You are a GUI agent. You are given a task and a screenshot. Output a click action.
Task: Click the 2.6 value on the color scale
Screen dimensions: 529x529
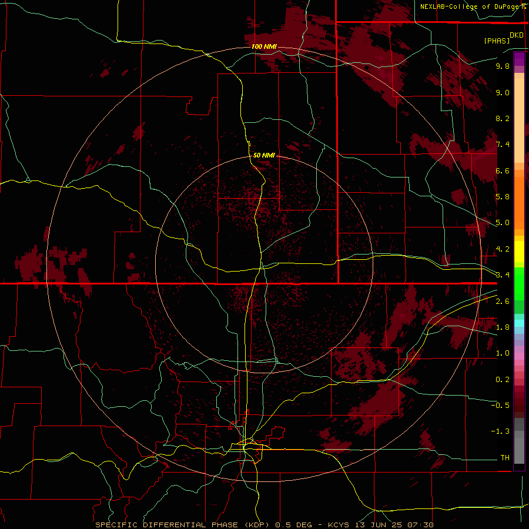pos(503,301)
